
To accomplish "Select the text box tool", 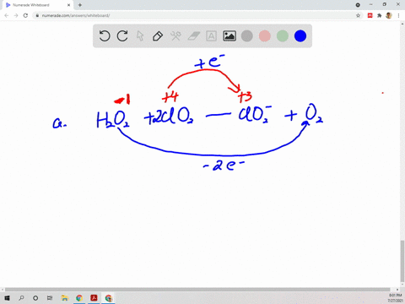I will (x=211, y=36).
